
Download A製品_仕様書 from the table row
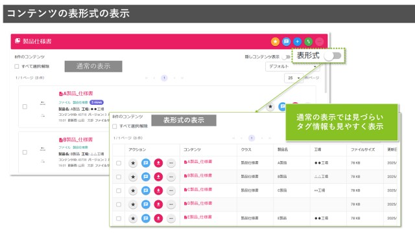coord(158,163)
